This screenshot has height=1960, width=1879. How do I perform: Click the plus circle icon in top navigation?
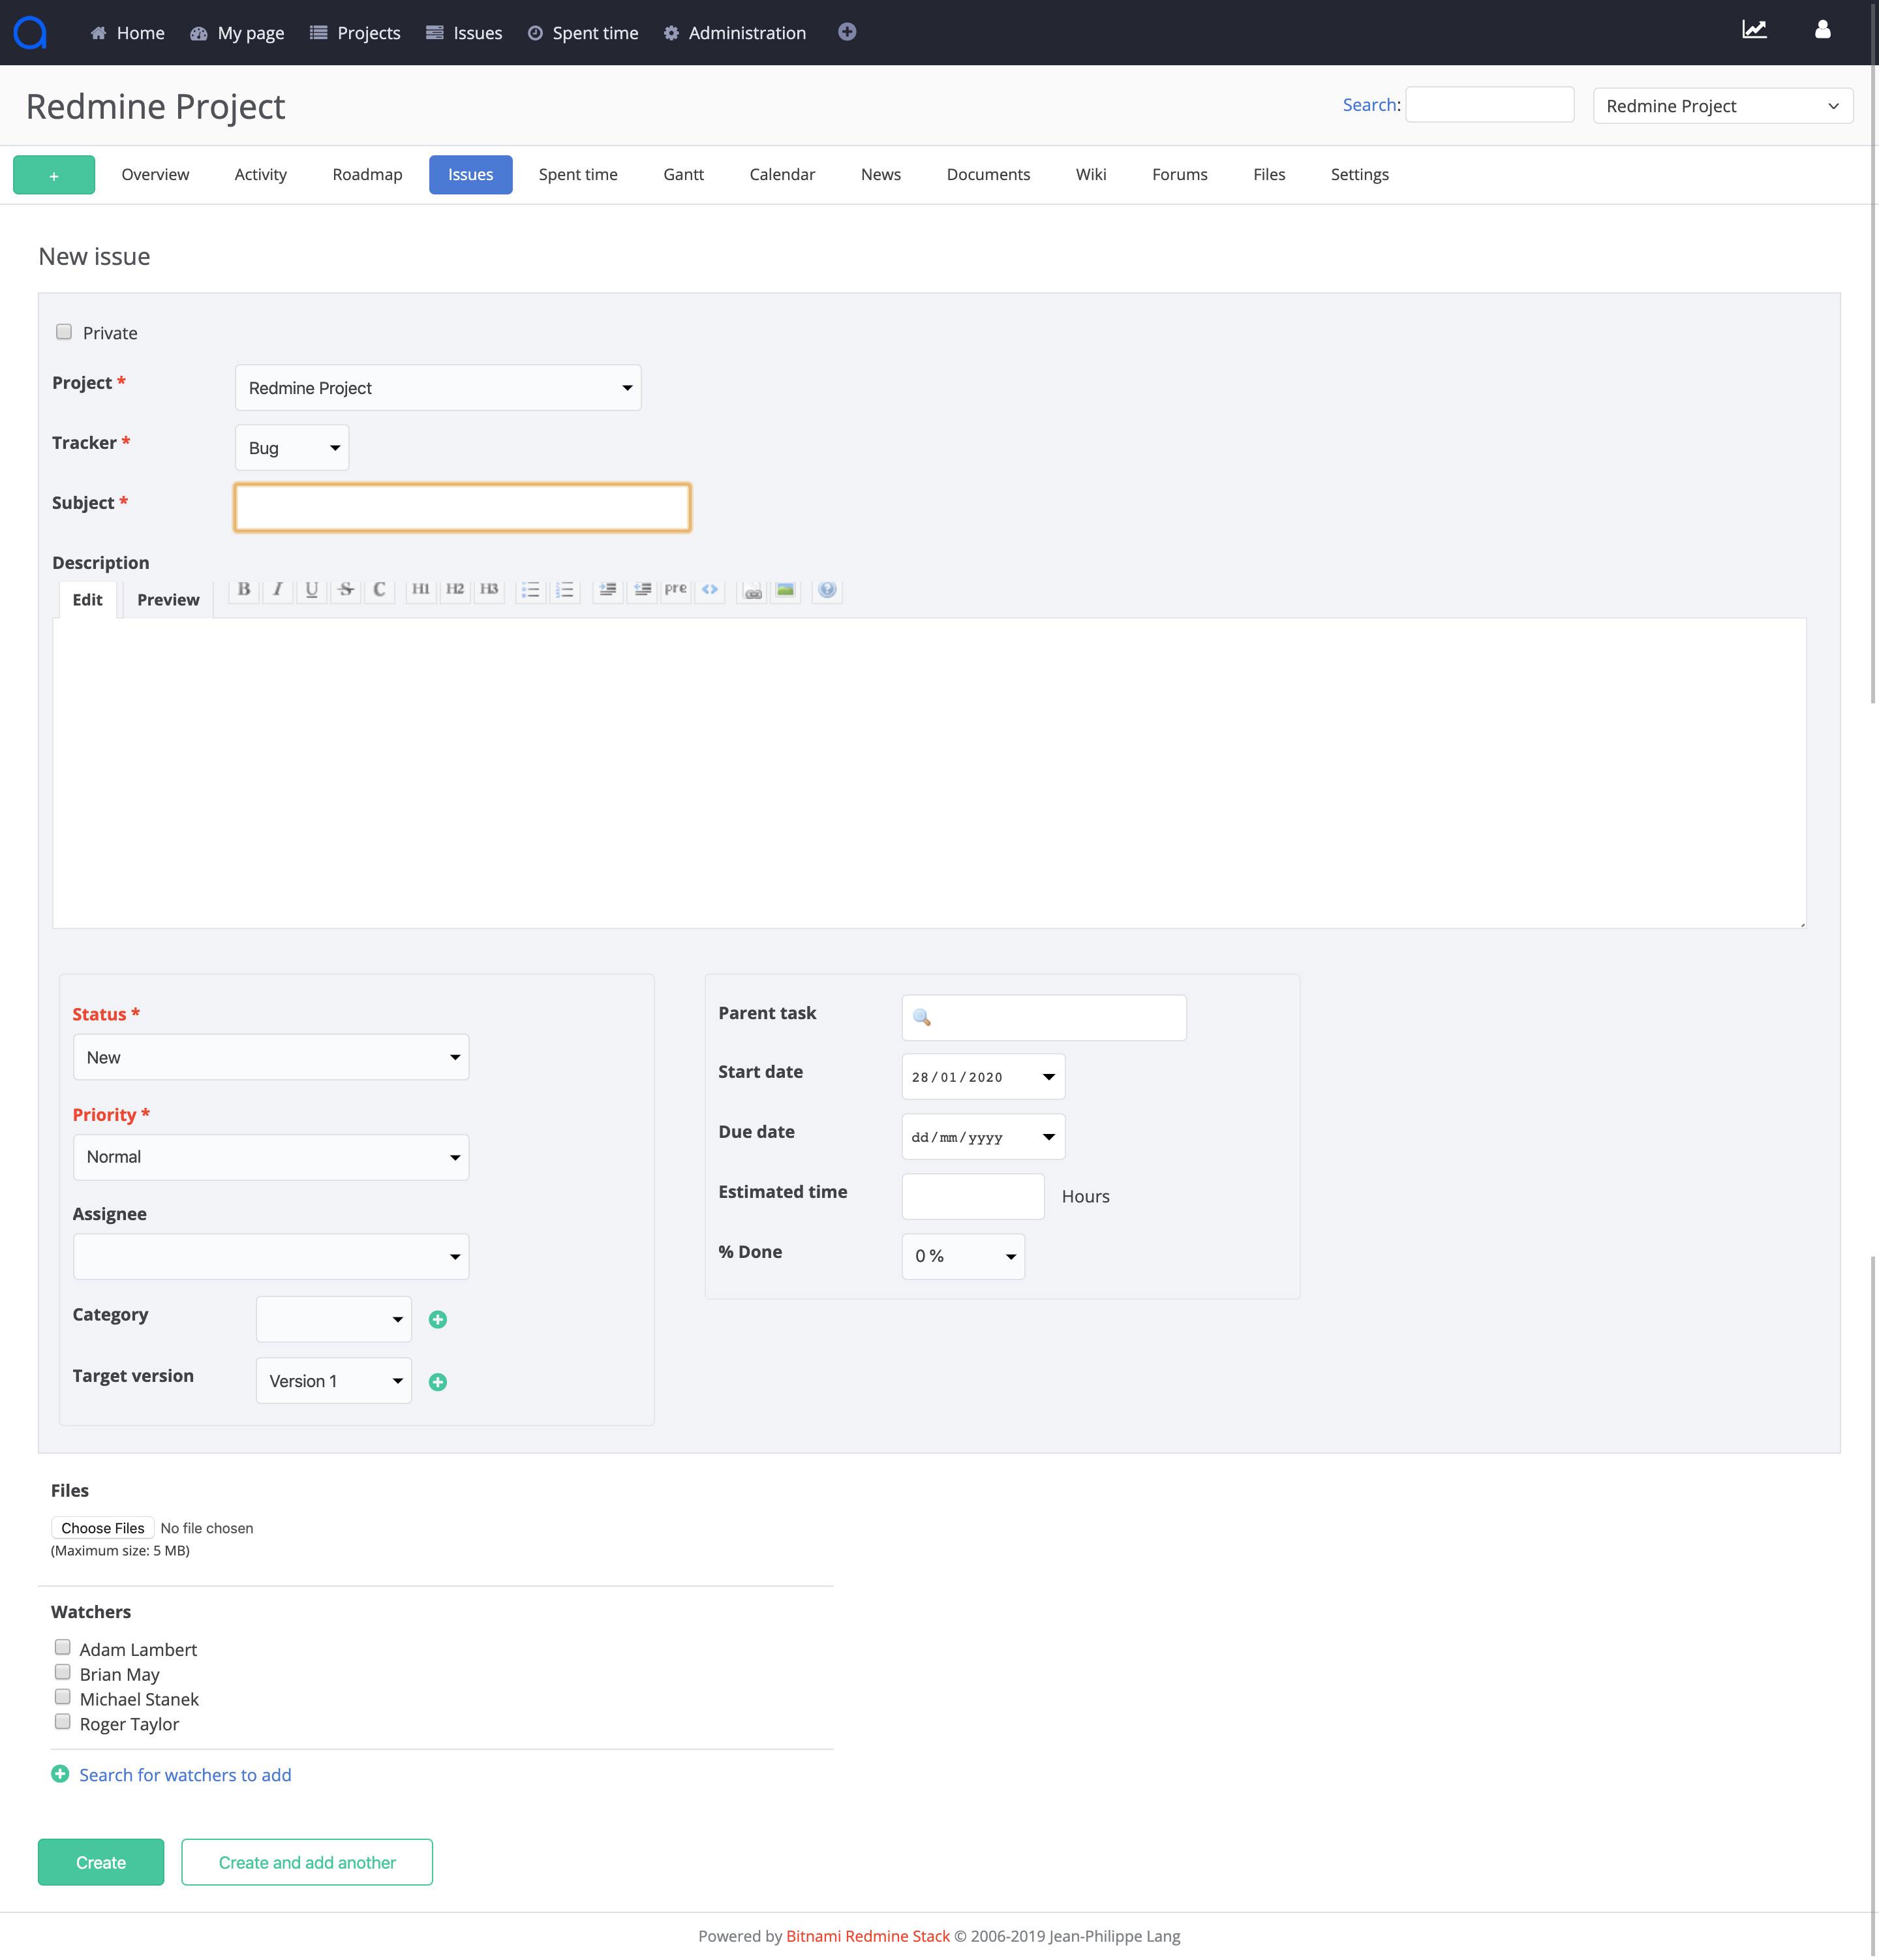coord(847,32)
